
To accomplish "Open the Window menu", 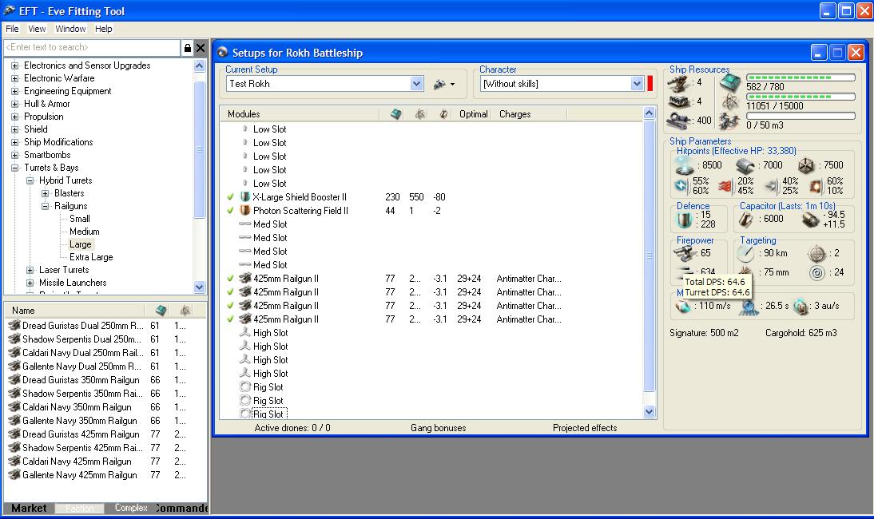I will click(70, 29).
